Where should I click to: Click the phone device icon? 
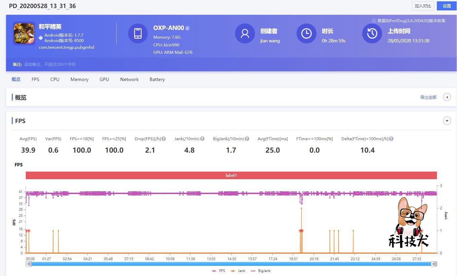click(x=138, y=33)
